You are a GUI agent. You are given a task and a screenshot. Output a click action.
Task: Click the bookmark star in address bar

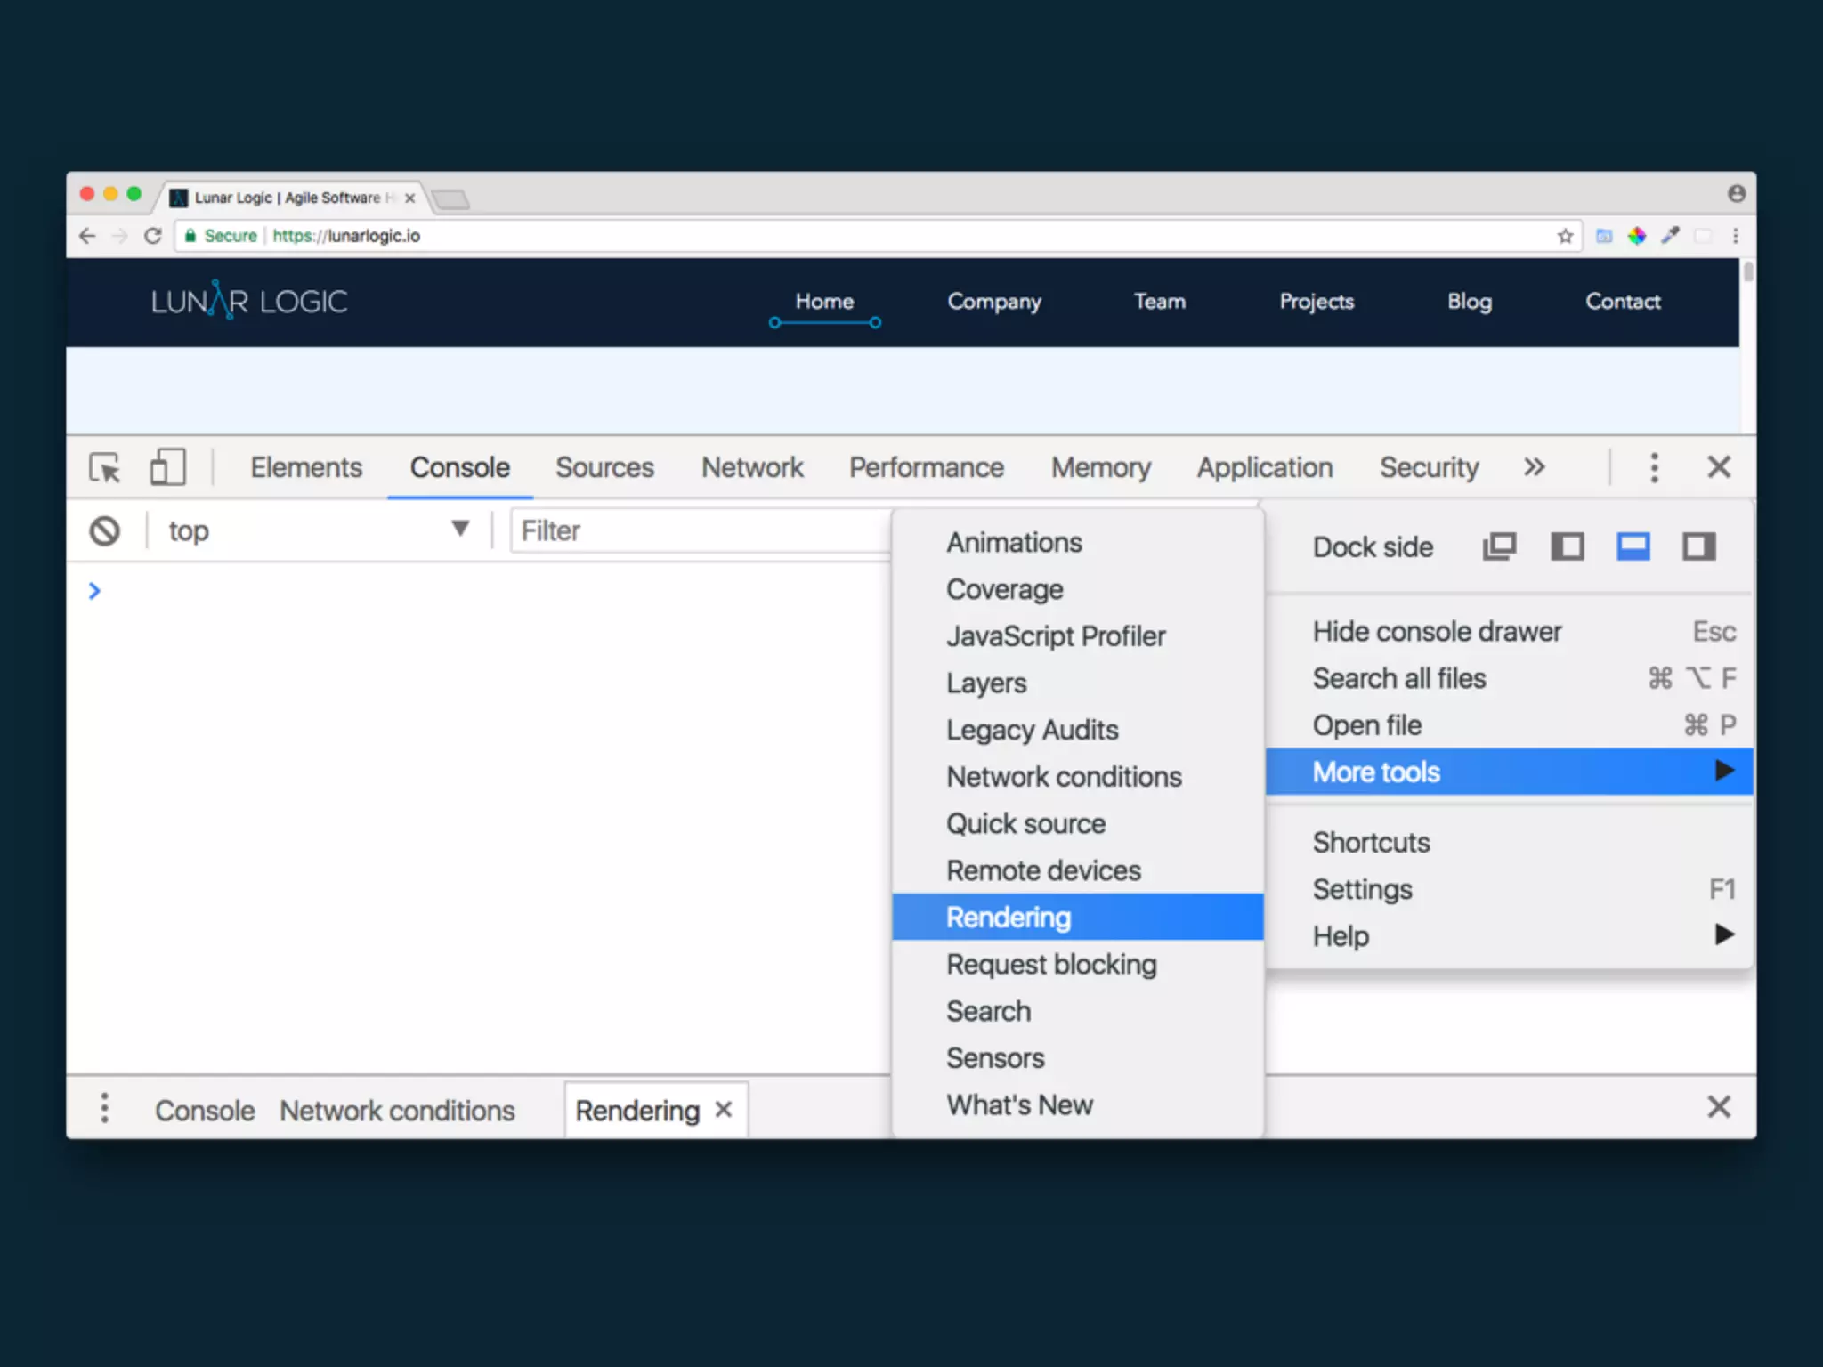click(1565, 236)
